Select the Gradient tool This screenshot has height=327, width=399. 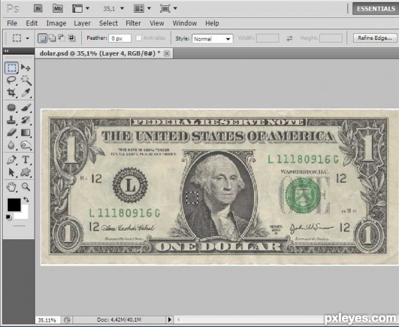(26, 132)
